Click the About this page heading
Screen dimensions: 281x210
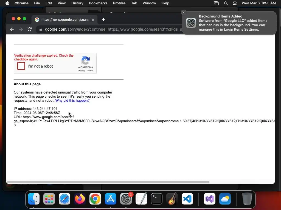(x=27, y=84)
